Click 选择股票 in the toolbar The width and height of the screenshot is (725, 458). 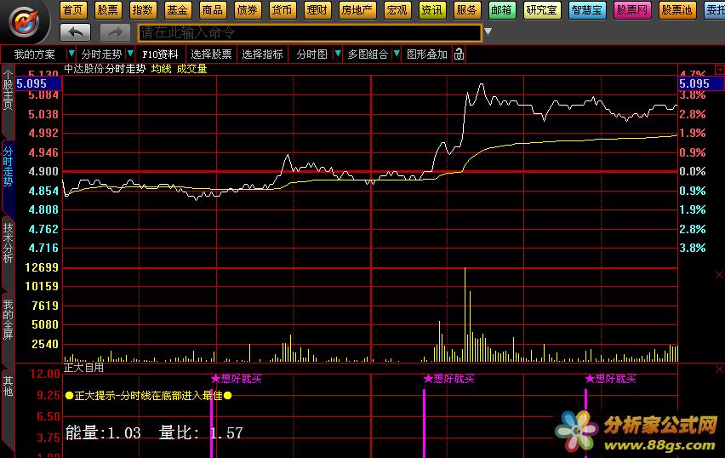pos(211,54)
